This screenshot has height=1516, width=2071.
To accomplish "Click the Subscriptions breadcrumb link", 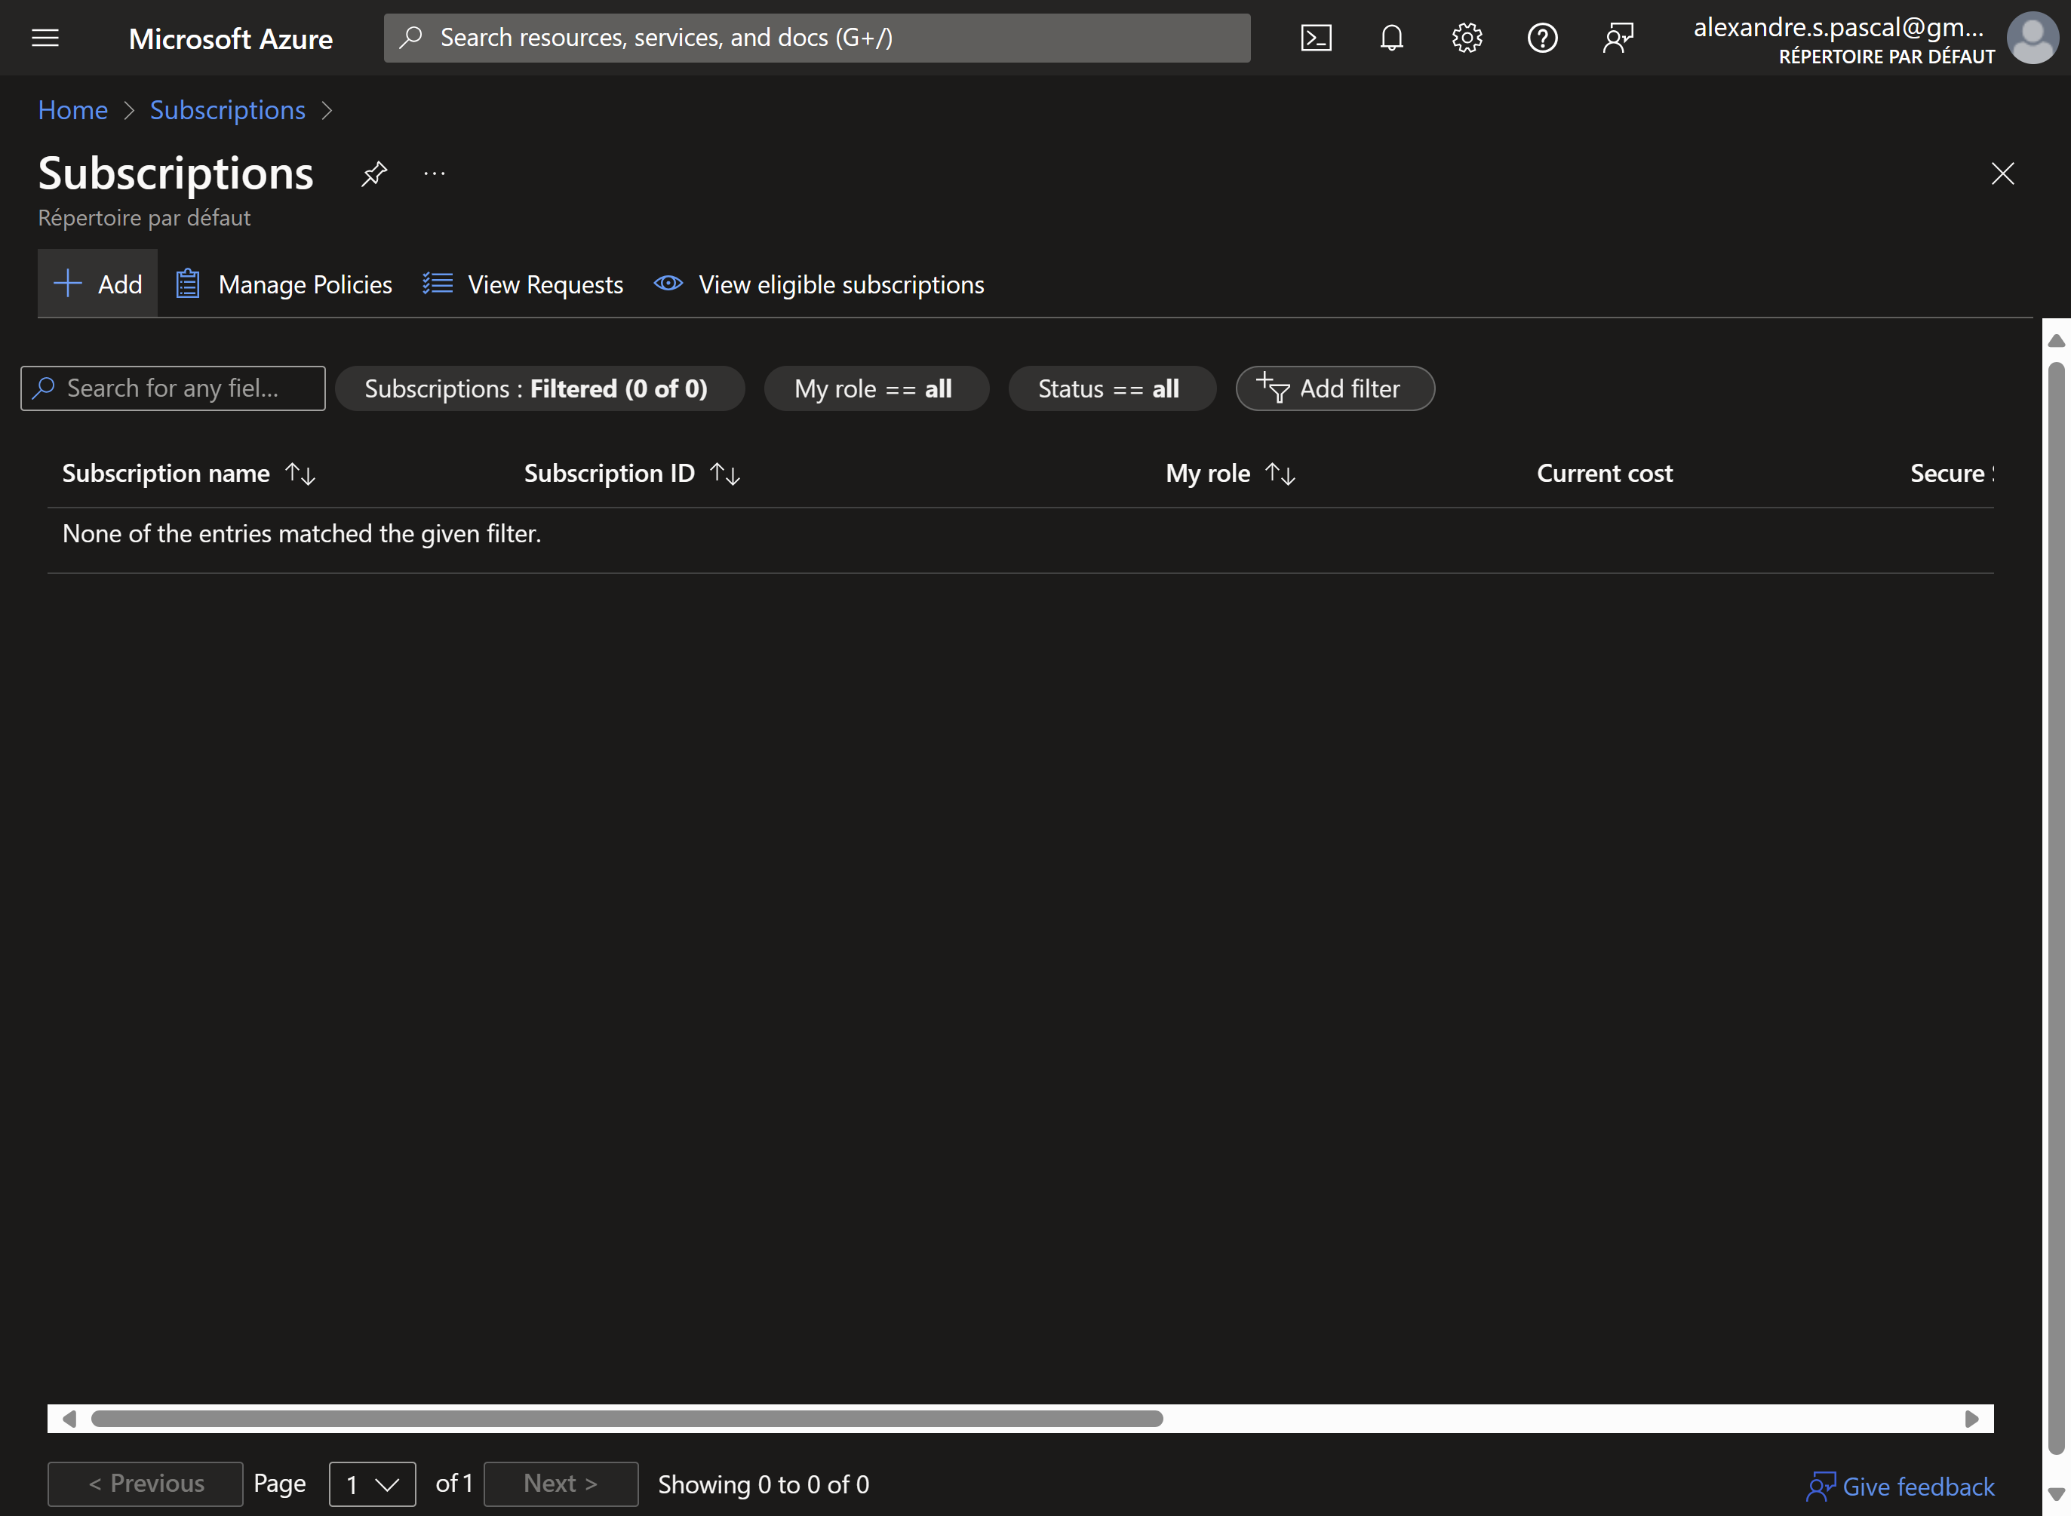I will (x=228, y=110).
